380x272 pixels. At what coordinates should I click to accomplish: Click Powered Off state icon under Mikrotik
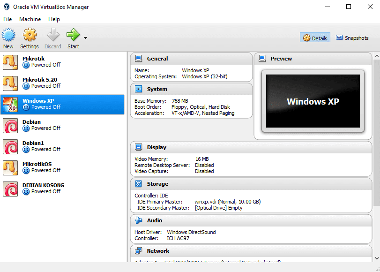coord(26,65)
